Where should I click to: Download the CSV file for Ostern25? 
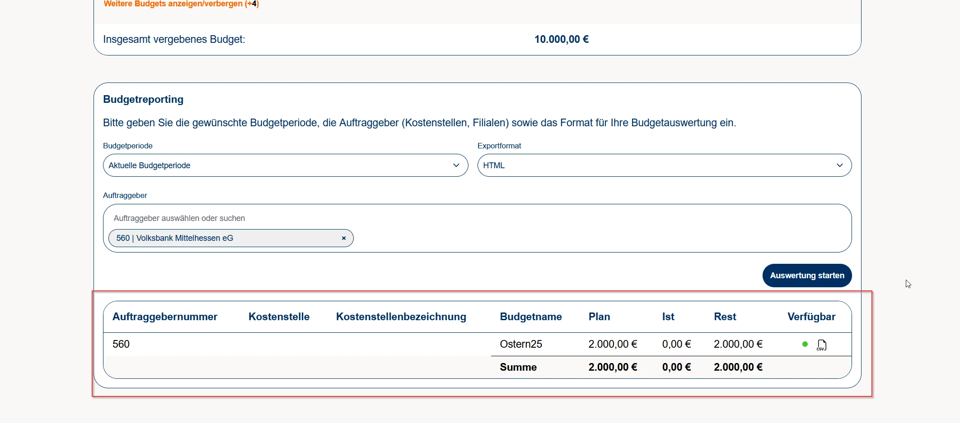point(821,345)
